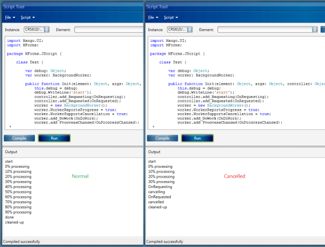Viewport: 325px width, 247px height.
Task: Click 'class Test' line in left editor
Action: click(27, 62)
